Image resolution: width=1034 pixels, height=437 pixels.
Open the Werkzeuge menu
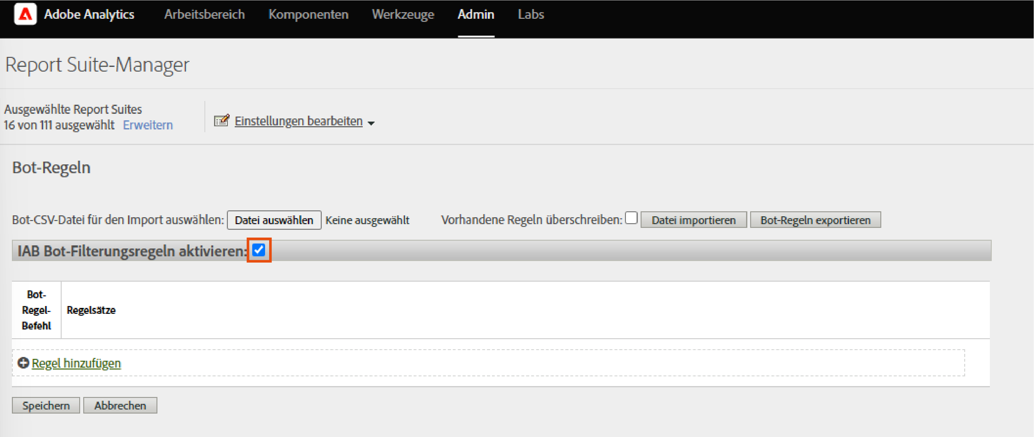[403, 14]
